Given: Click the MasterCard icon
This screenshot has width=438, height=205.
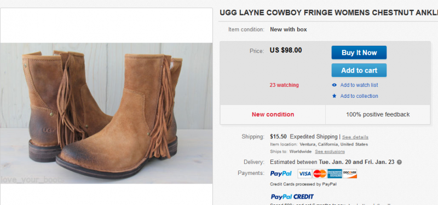Looking at the screenshot, I should coord(320,173).
